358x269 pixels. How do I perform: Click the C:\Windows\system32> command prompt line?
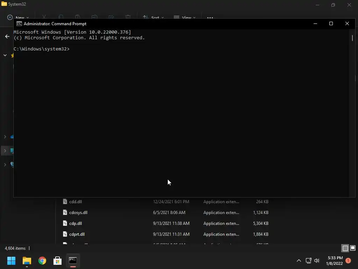42,49
